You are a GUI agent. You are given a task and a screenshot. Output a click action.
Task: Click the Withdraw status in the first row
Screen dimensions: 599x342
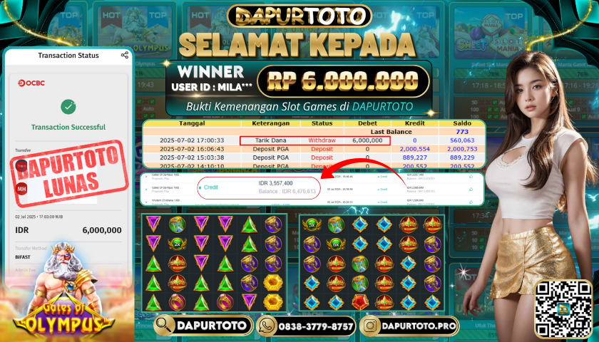tap(322, 140)
